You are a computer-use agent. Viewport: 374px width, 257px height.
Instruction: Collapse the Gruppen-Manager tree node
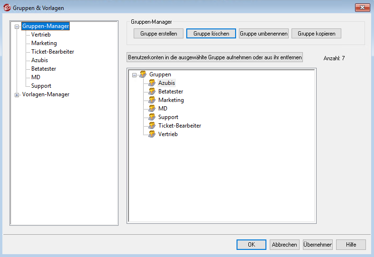17,27
